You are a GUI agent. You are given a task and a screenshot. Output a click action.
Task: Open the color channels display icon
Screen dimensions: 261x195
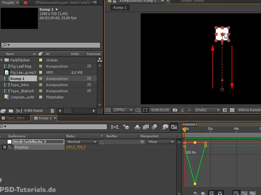[x=189, y=110]
